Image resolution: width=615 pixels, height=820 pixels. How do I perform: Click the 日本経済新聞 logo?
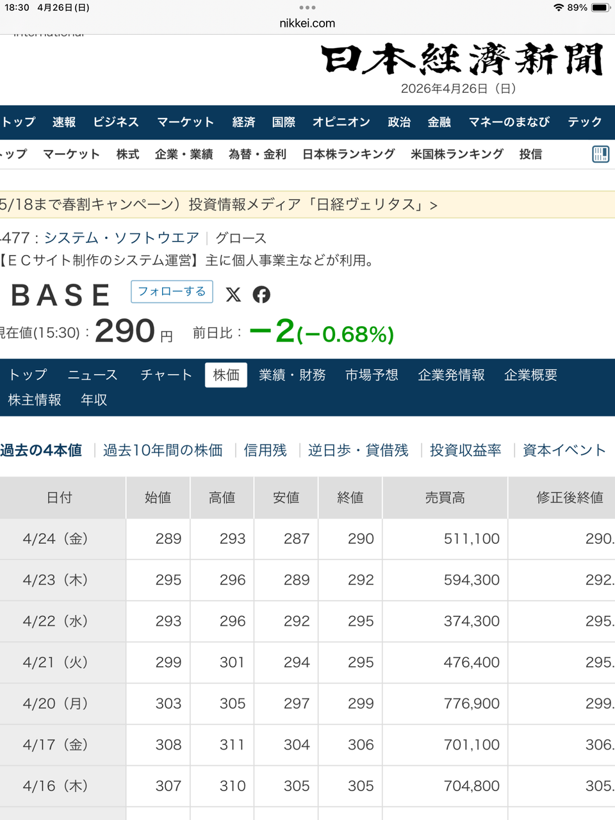point(462,60)
